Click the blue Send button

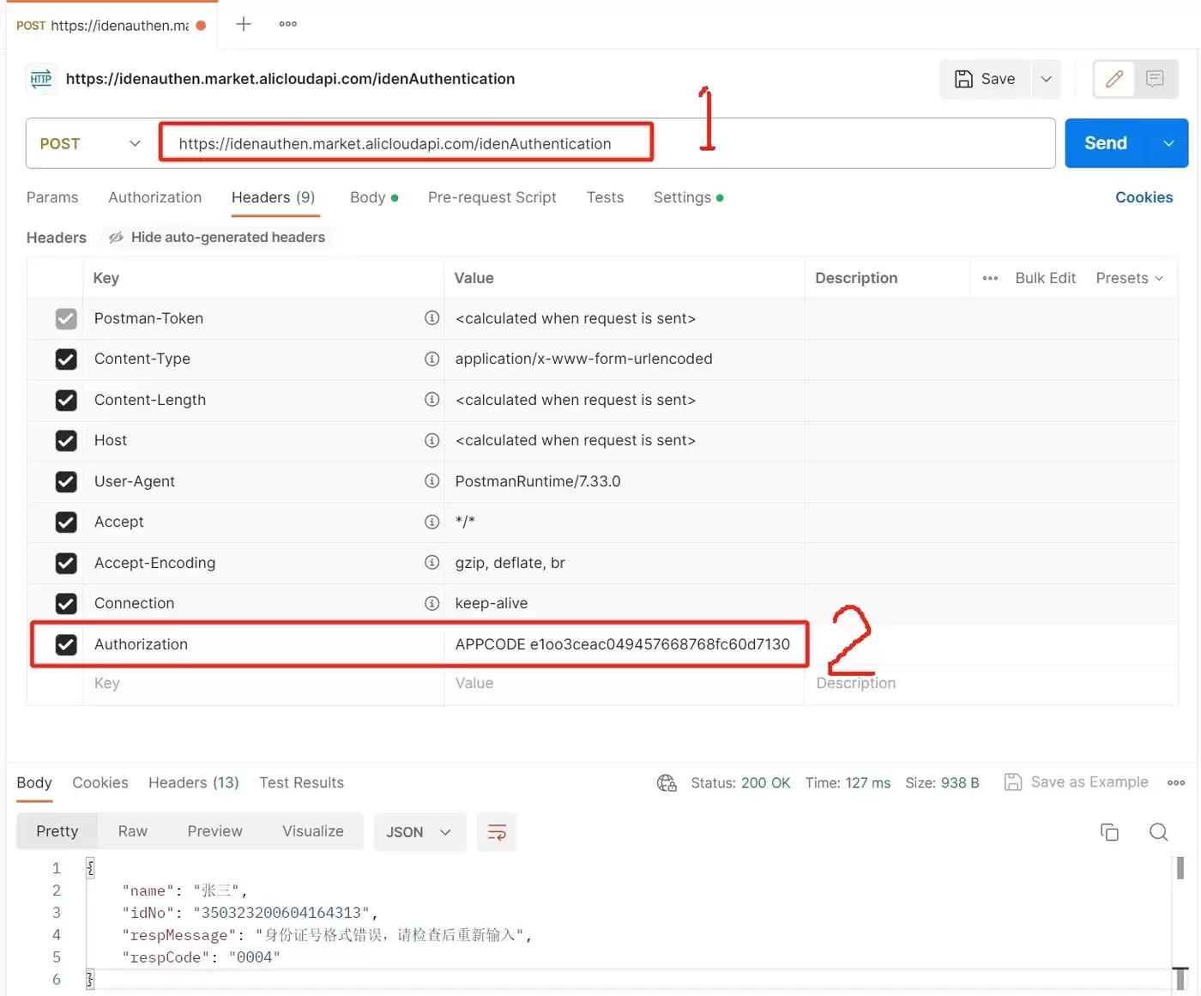(x=1107, y=143)
